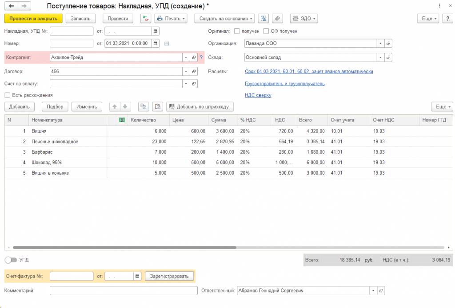The width and height of the screenshot is (455, 308).
Task: Open the Склад Основной склад card icon
Action: pyautogui.click(x=388, y=57)
